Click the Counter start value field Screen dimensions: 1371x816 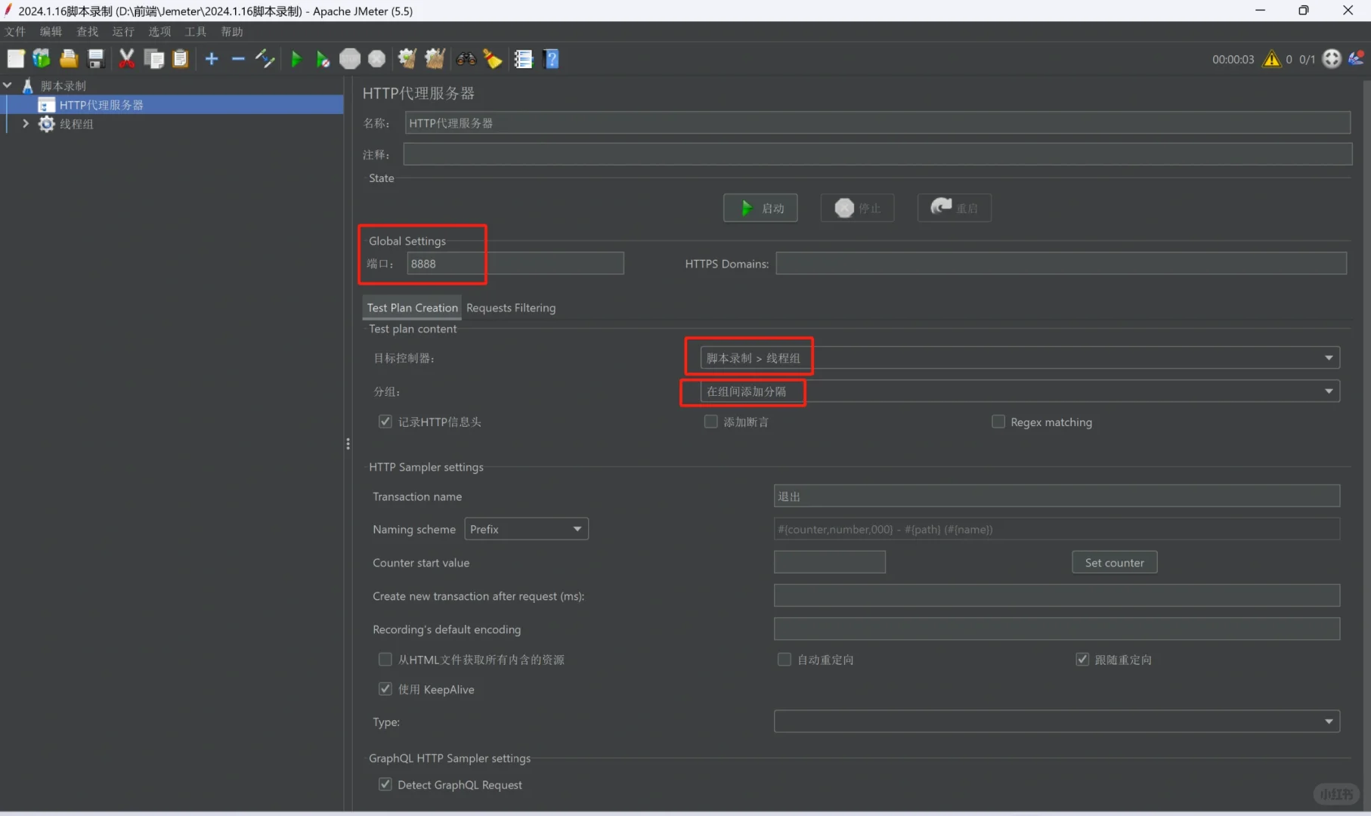coord(829,562)
